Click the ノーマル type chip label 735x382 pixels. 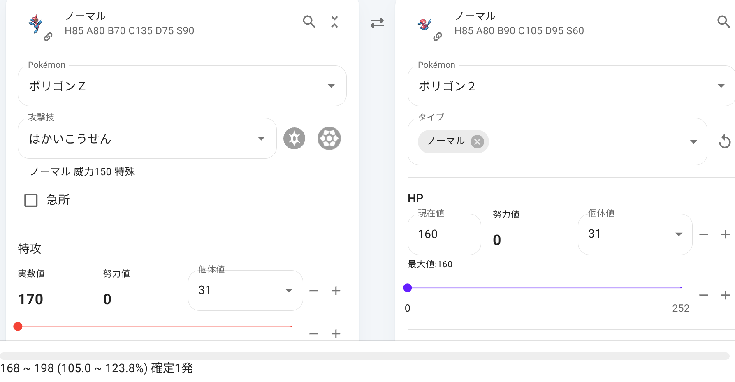[446, 141]
